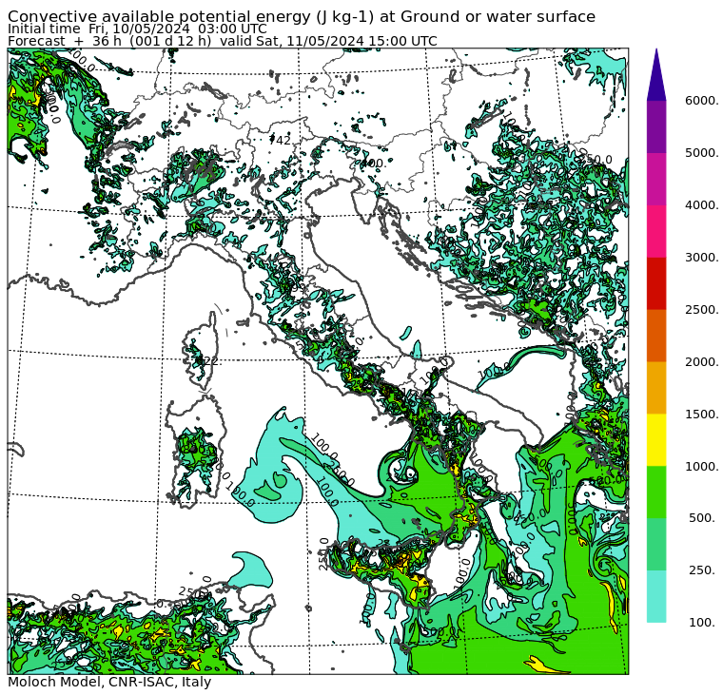The image size is (723, 695).
Task: Click the legend label 250.
Action: pyautogui.click(x=703, y=570)
